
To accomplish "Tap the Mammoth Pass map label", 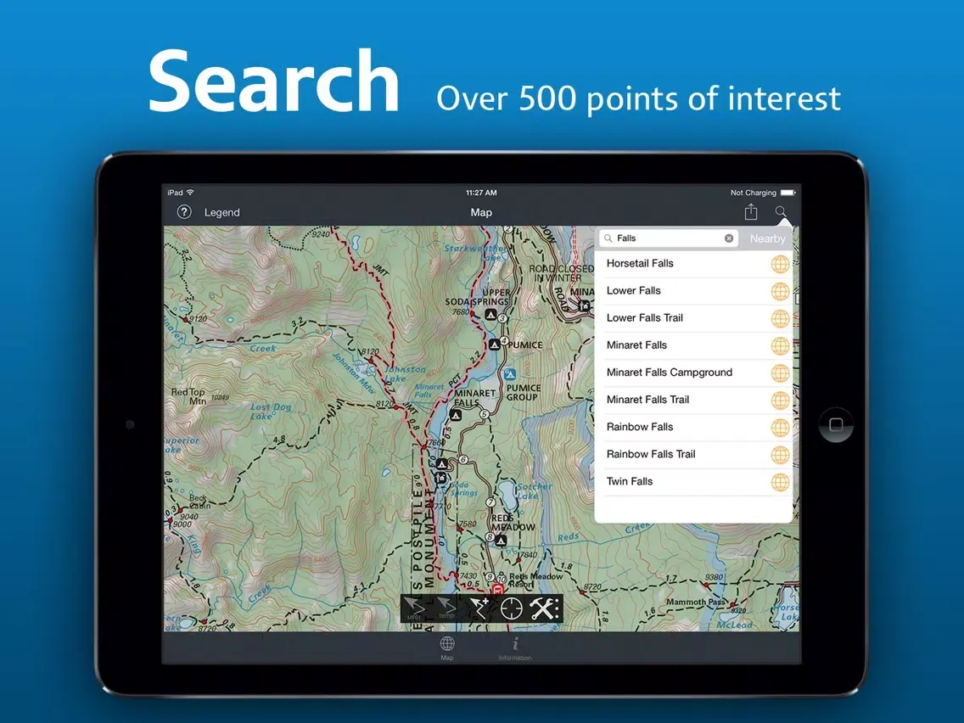I will point(695,602).
